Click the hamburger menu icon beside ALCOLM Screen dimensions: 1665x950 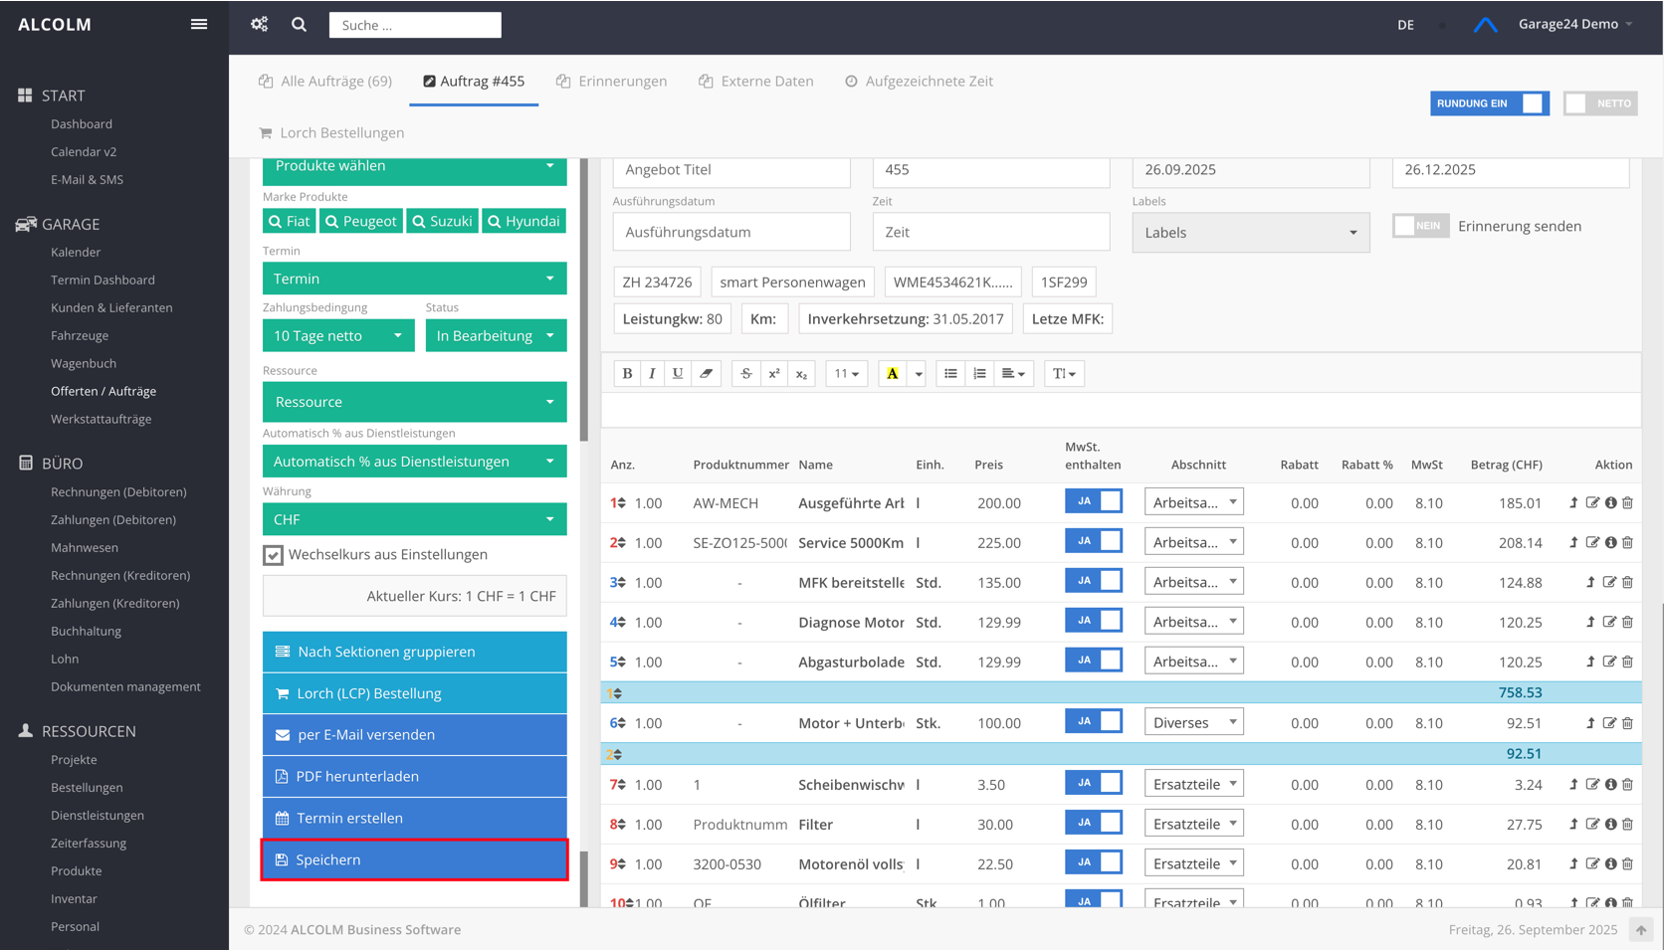point(199,25)
